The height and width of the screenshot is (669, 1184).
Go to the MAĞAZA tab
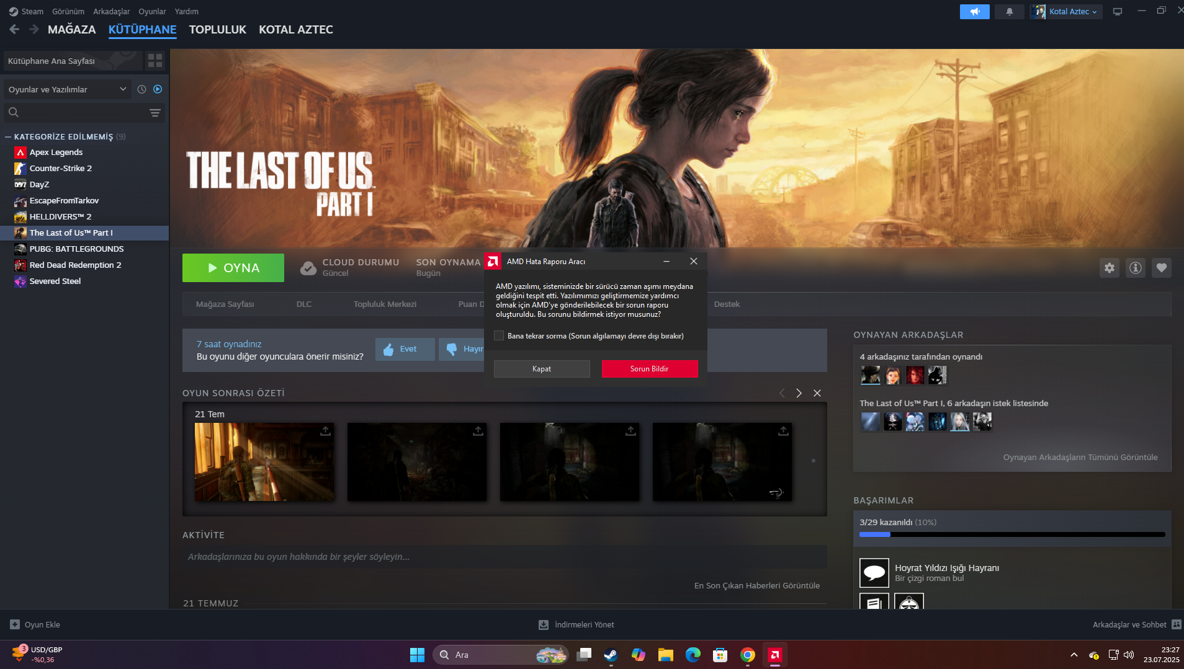[x=72, y=29]
